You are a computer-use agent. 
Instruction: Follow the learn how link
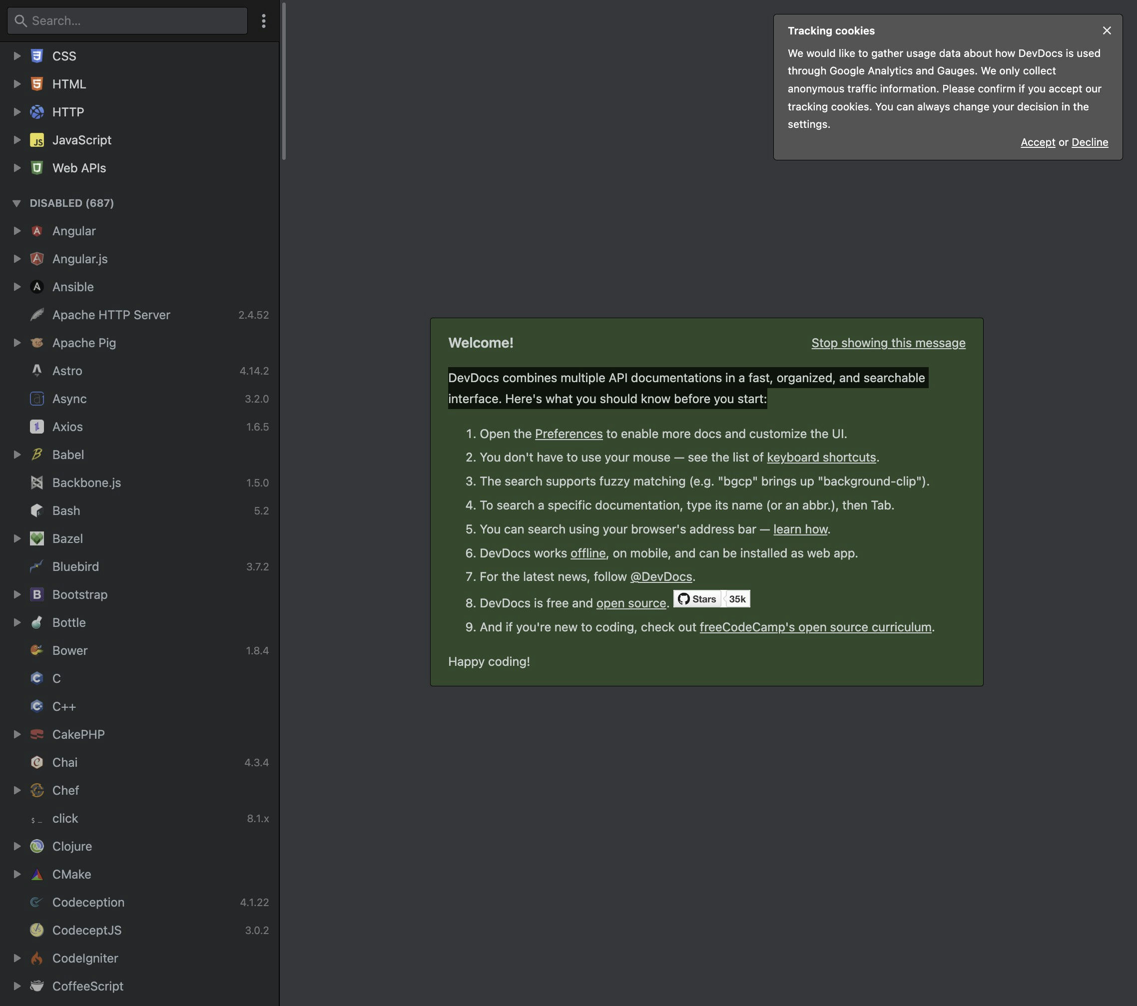800,529
